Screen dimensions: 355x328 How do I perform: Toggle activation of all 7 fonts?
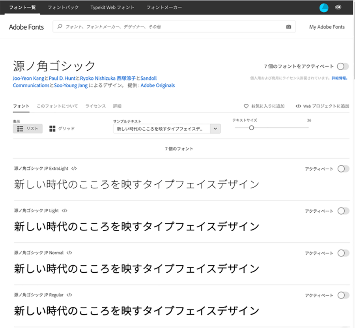click(343, 66)
